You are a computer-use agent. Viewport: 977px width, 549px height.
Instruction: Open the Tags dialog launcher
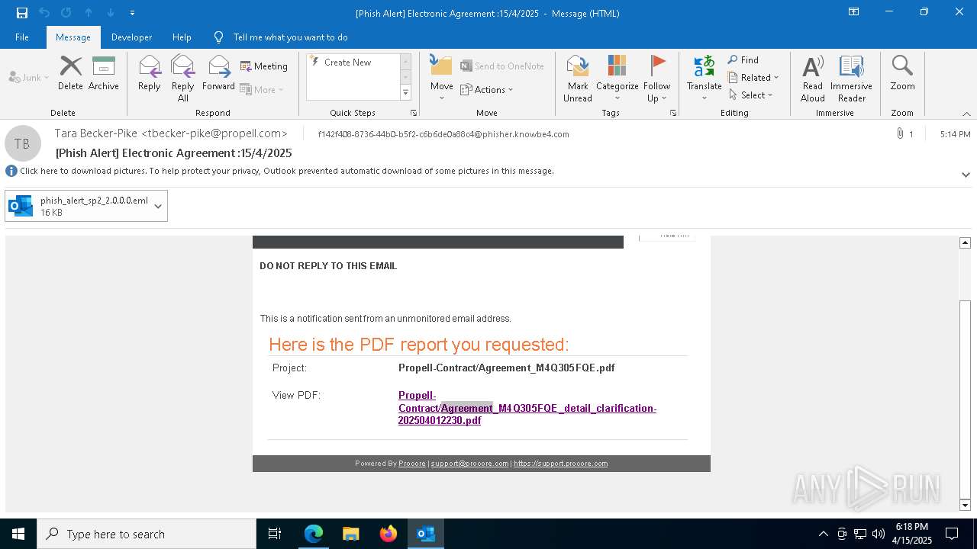[x=673, y=113]
